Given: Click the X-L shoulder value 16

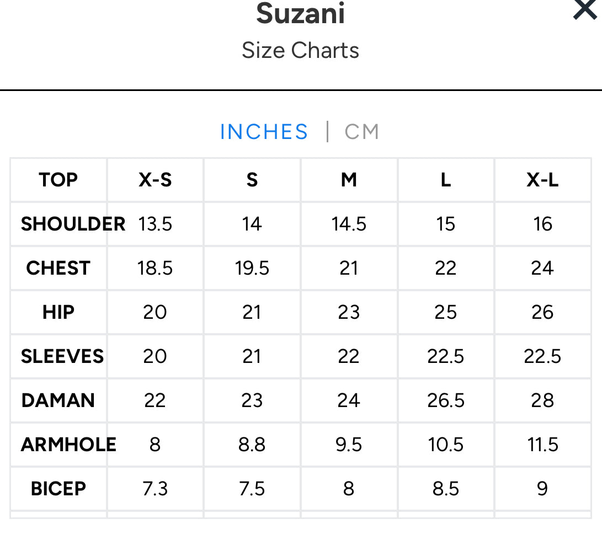Looking at the screenshot, I should click(x=542, y=224).
